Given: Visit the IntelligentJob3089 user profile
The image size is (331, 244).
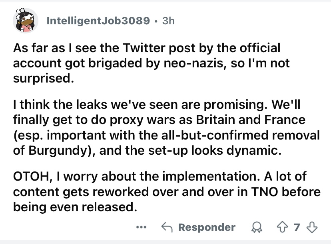Looking at the screenshot, I should [98, 21].
